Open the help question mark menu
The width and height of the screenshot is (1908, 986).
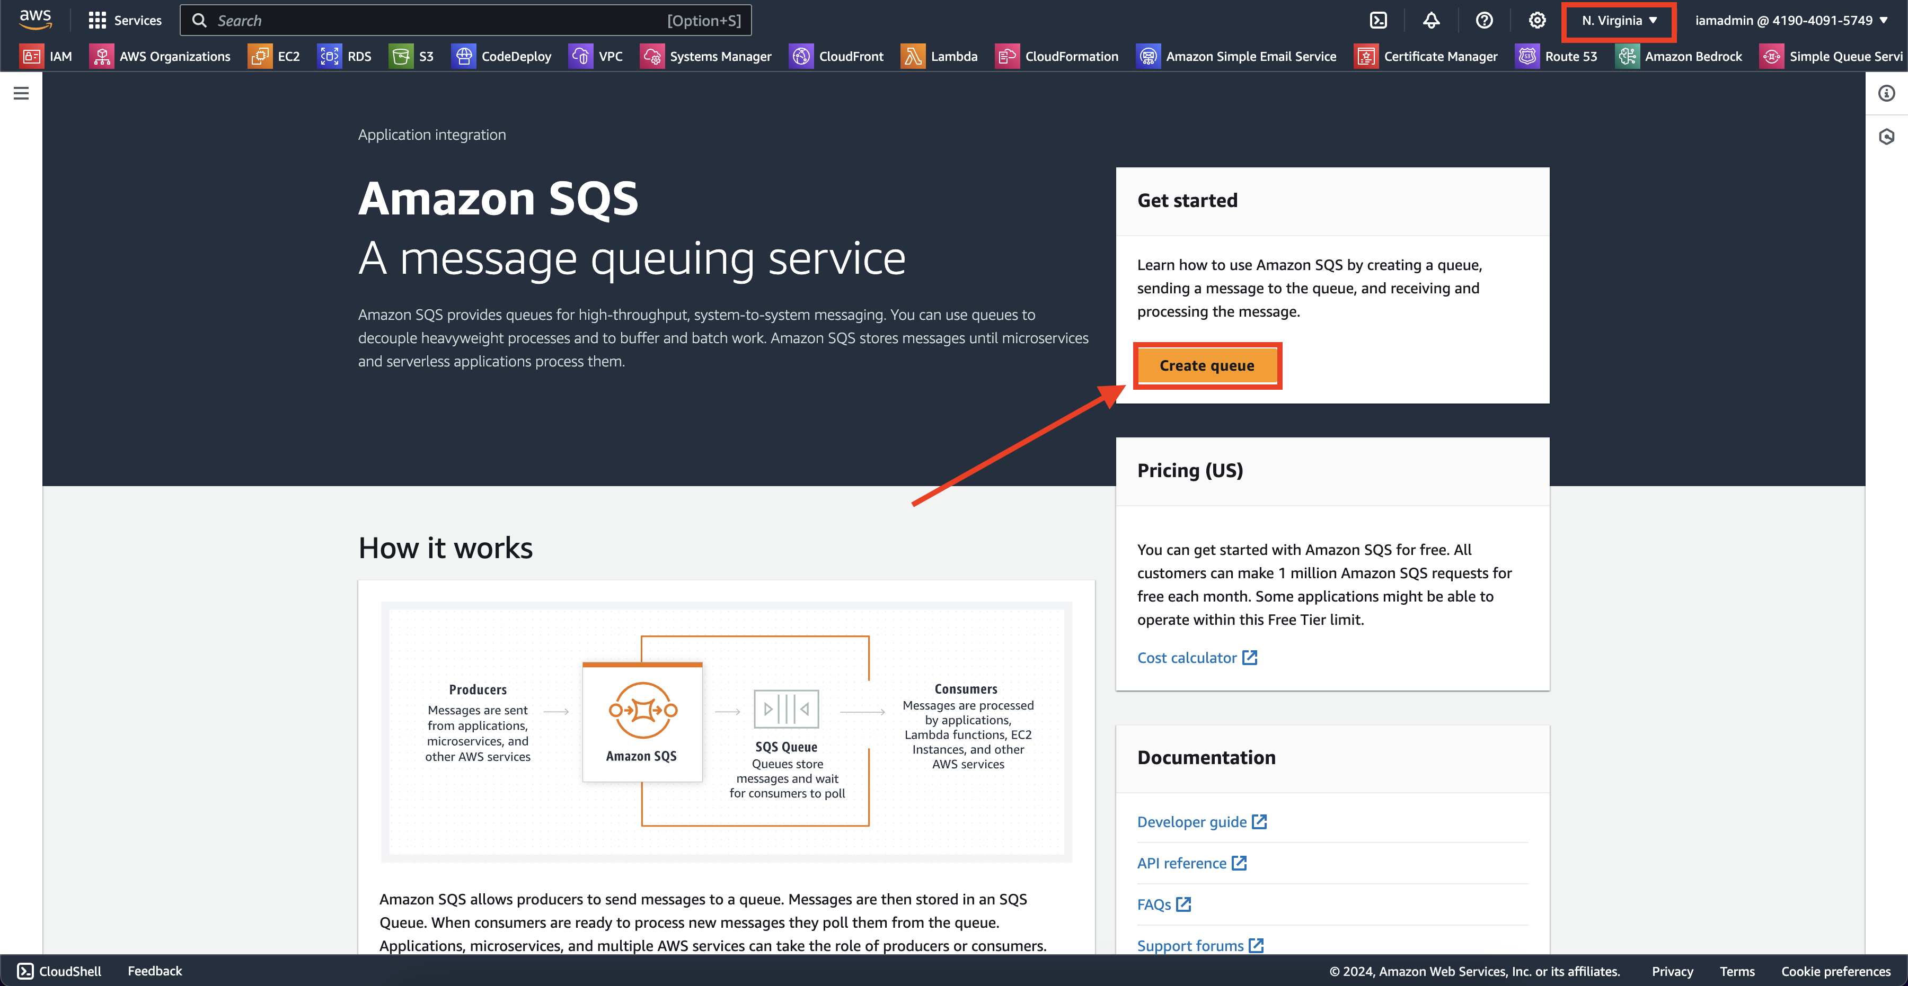(x=1483, y=21)
